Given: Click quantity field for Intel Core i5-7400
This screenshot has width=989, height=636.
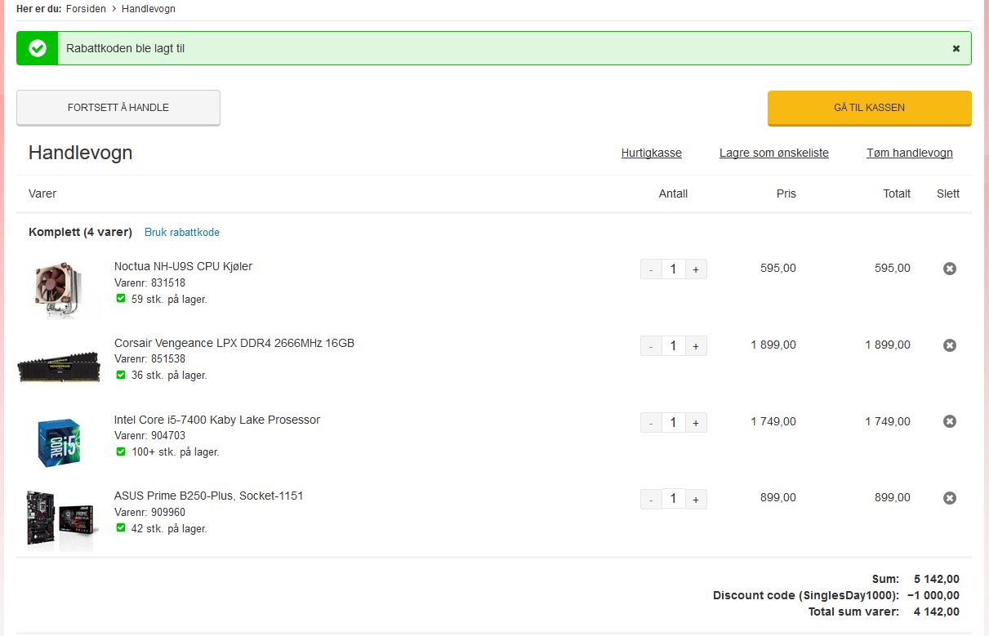Looking at the screenshot, I should coord(673,423).
